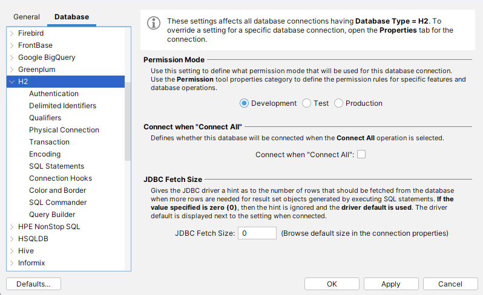Select the Database tab
This screenshot has height=295, width=483.
[71, 17]
